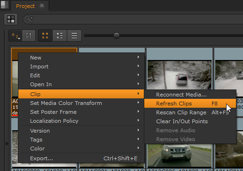Viewport: 243px width, 171px height.
Task: Choose Clear In/Out Points
Action: tap(190, 121)
